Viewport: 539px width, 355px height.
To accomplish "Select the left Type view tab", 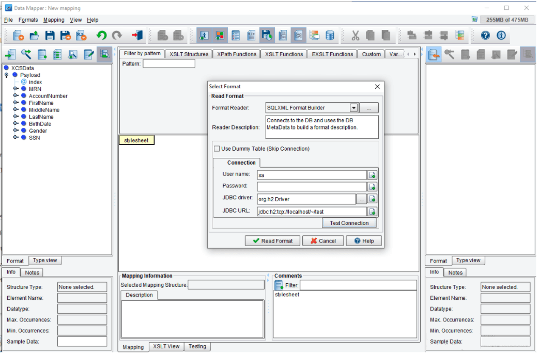I will click(x=45, y=261).
